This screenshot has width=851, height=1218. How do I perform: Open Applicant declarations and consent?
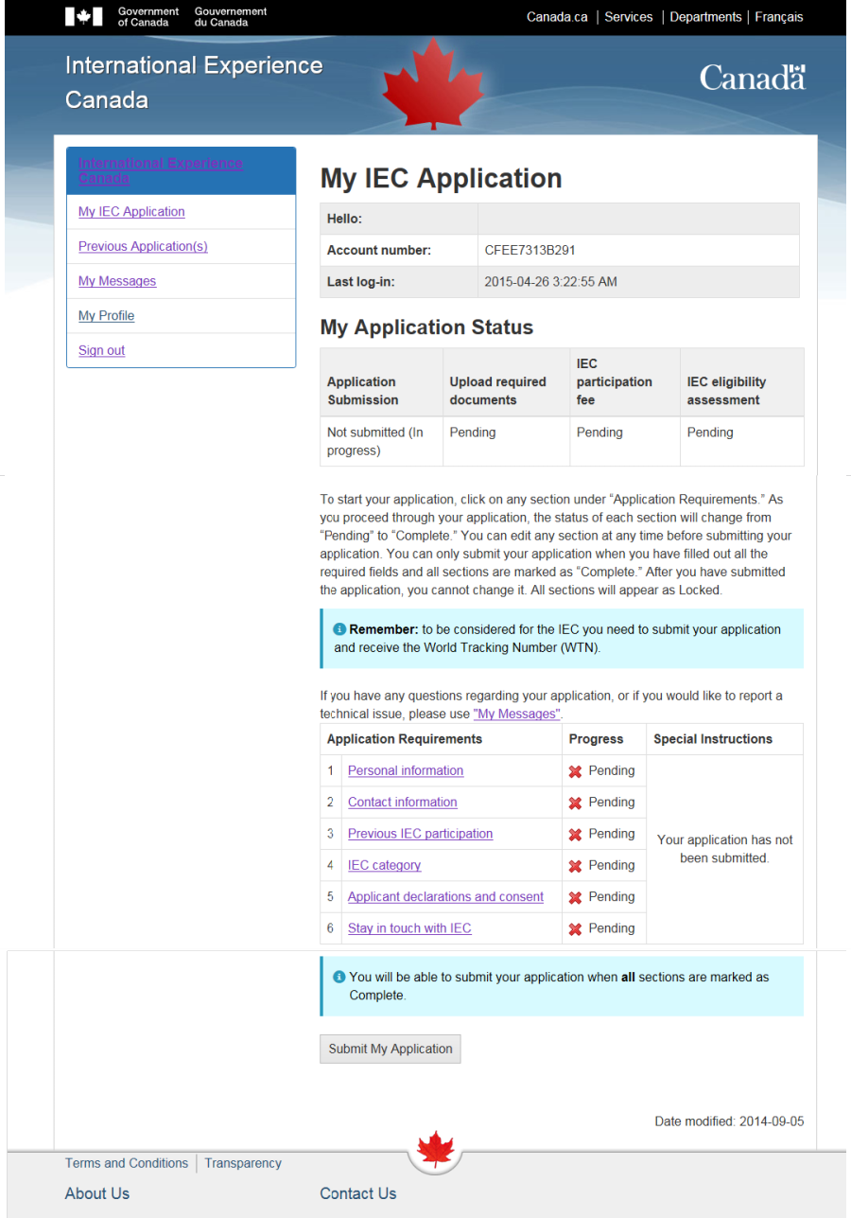pyautogui.click(x=445, y=896)
